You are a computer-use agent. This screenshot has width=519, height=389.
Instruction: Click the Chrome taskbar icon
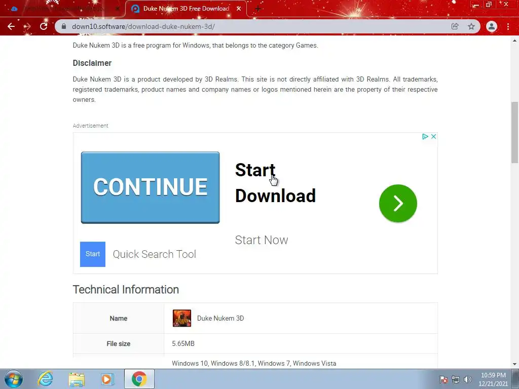[139, 379]
